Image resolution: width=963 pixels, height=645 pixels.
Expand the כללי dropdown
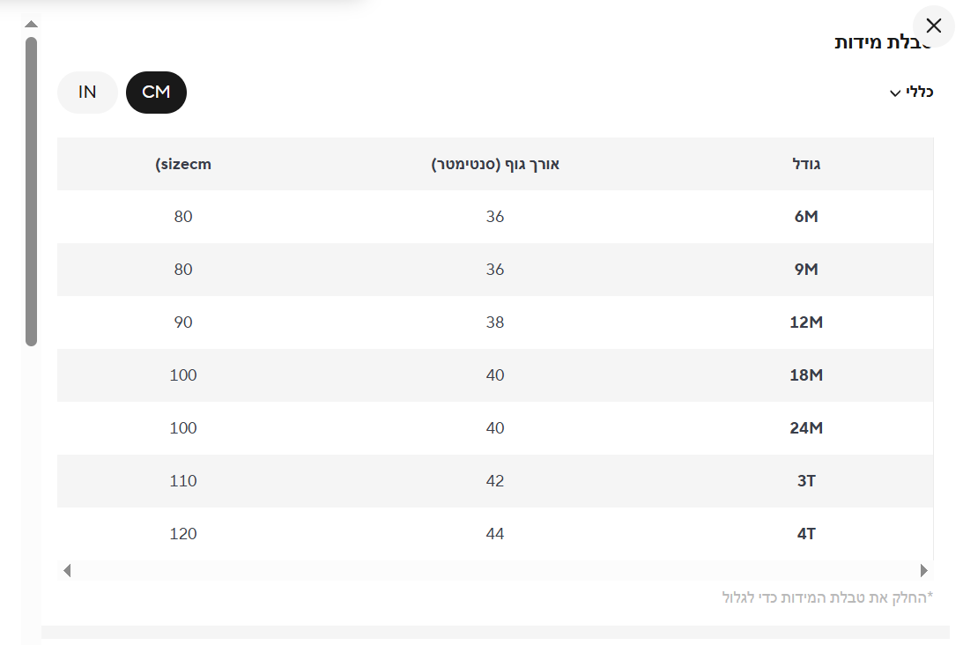tap(911, 92)
